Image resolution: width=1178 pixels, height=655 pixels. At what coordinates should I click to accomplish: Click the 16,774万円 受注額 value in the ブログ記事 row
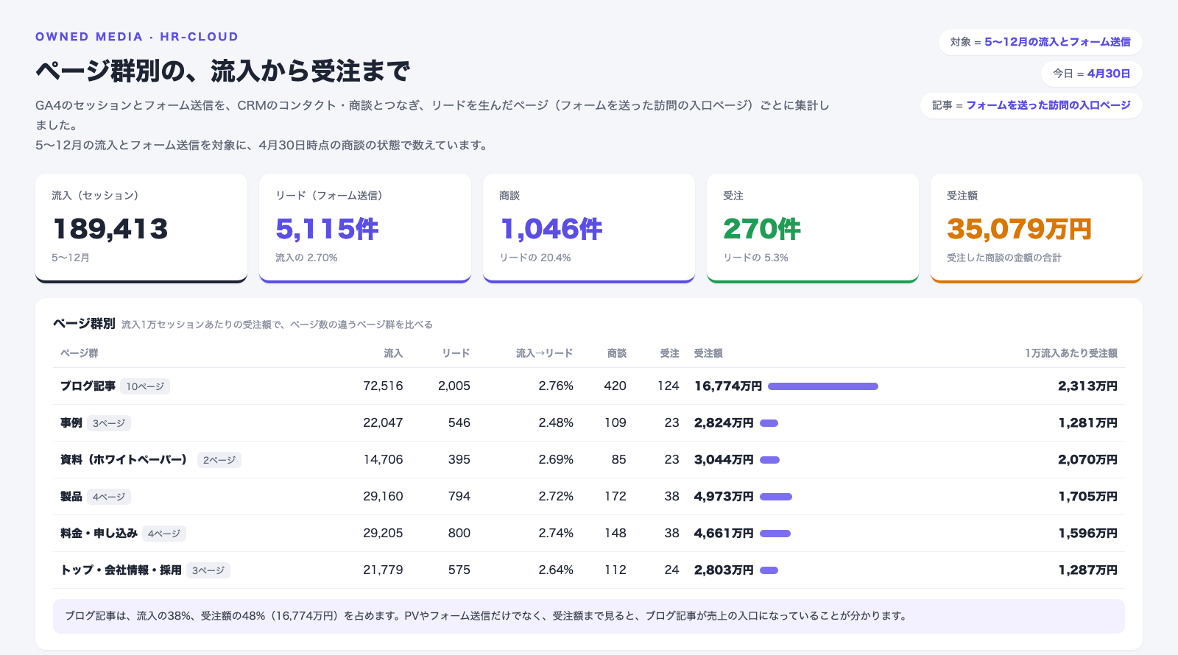click(728, 386)
